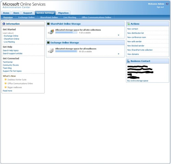Screen dimensions: 171x164
Task: Click the Exchange mailboxes drive icon
Action: click(51, 51)
